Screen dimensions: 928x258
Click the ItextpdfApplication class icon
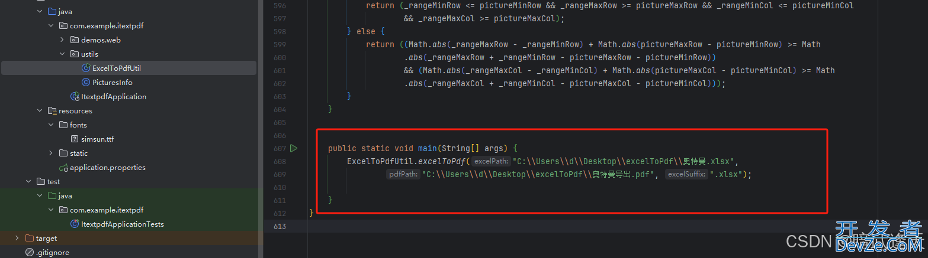pyautogui.click(x=75, y=96)
